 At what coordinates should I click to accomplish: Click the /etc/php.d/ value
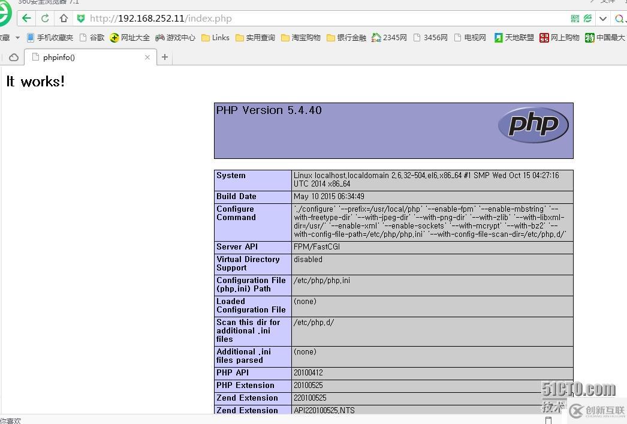coord(313,323)
